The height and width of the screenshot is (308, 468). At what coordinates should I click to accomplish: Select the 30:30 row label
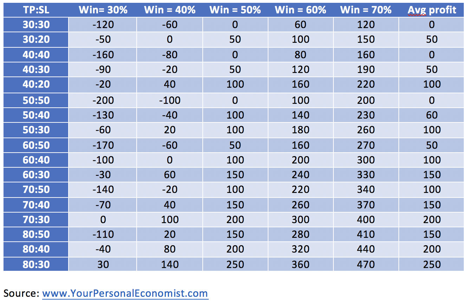pos(36,25)
